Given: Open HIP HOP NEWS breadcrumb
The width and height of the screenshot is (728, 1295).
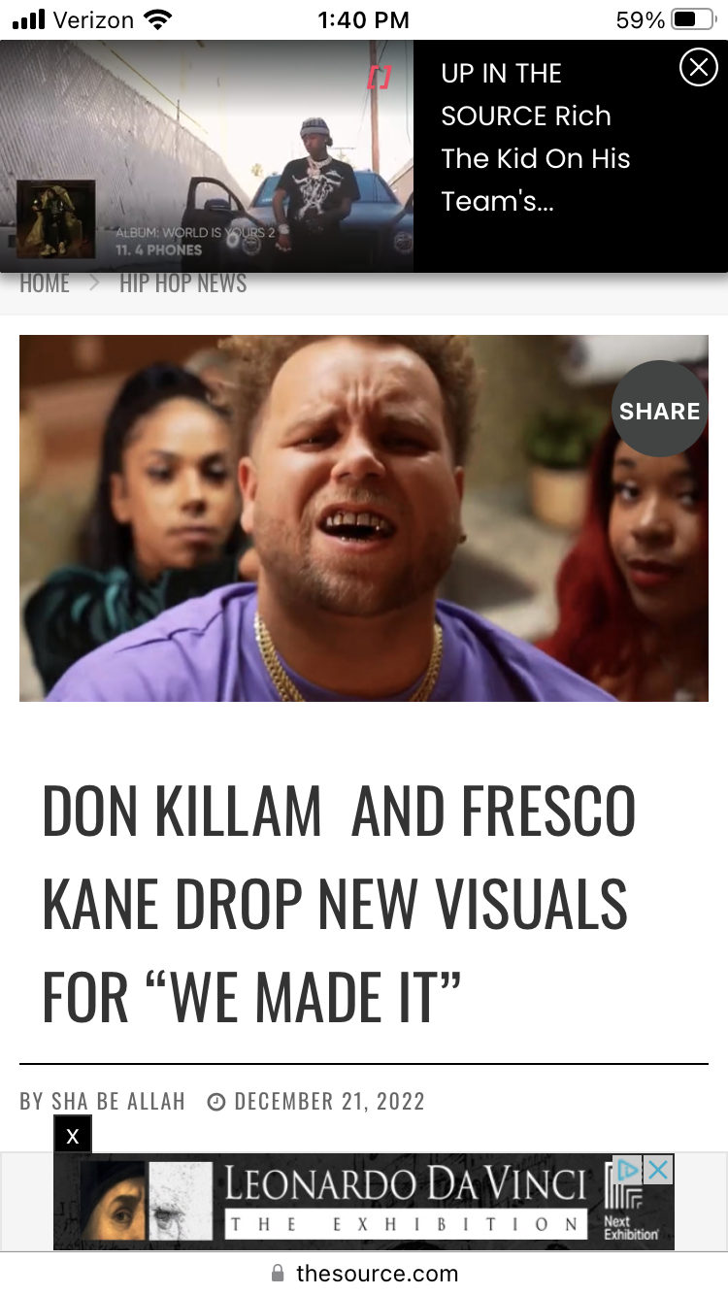Looking at the screenshot, I should point(182,283).
